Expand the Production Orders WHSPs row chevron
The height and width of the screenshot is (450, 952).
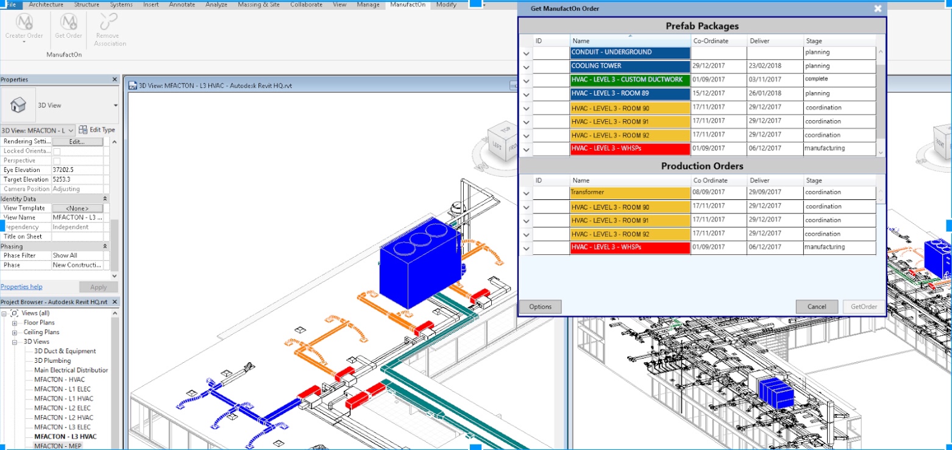[526, 249]
